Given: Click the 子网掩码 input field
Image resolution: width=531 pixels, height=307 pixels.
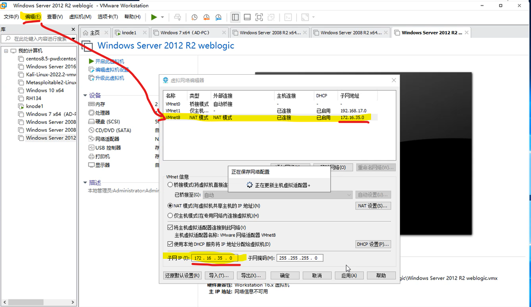Looking at the screenshot, I should coord(300,258).
